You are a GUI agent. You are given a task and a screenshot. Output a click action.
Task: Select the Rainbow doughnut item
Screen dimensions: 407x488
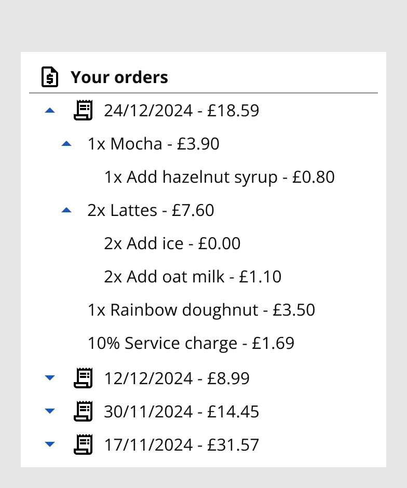pyautogui.click(x=201, y=310)
